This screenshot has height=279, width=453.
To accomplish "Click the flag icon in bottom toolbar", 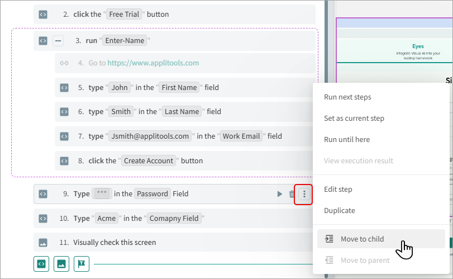I will coord(82,263).
